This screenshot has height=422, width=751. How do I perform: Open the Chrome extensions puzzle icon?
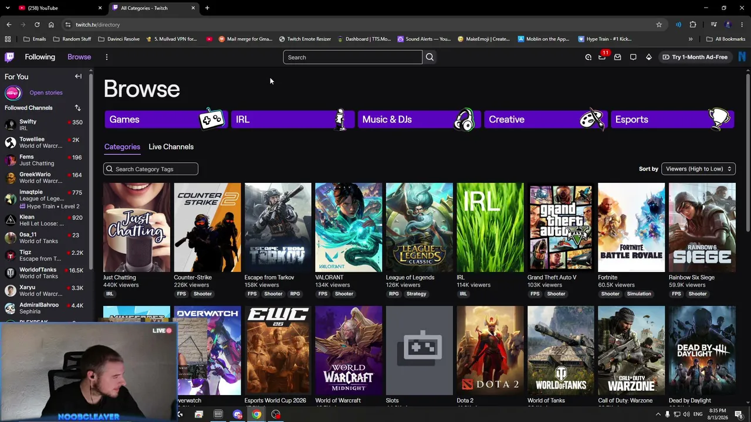693,25
